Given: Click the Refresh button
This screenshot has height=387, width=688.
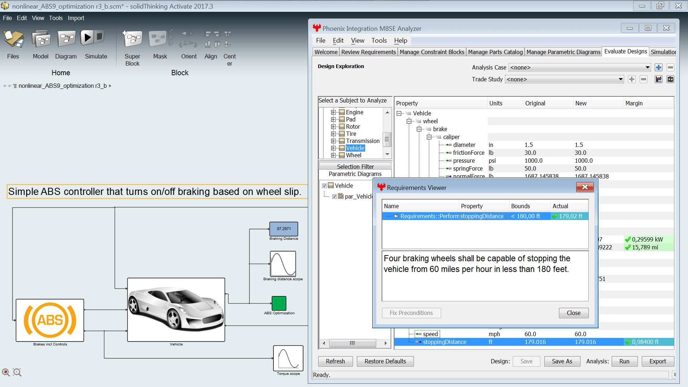Looking at the screenshot, I should pyautogui.click(x=335, y=361).
